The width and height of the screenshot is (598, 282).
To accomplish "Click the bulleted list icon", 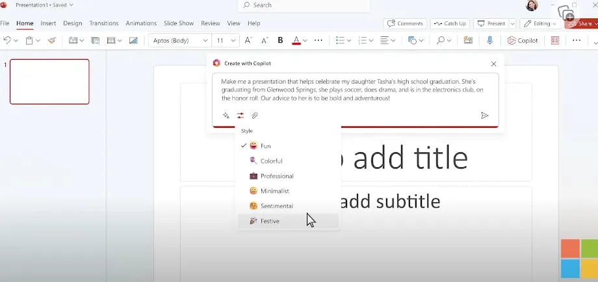I will point(340,40).
